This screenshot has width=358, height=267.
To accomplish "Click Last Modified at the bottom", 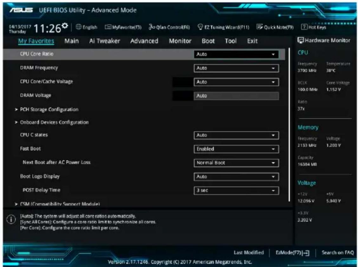I will [x=249, y=253].
